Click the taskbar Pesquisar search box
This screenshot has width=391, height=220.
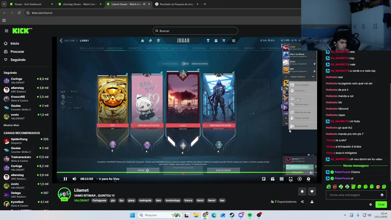160,215
